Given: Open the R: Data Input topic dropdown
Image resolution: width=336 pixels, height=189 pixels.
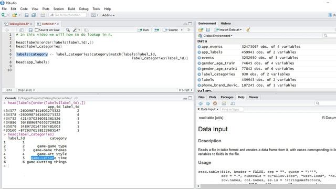Looking at the screenshot, I should 208,109.
